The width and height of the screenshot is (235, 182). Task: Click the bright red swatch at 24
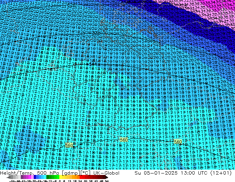tap(81, 177)
